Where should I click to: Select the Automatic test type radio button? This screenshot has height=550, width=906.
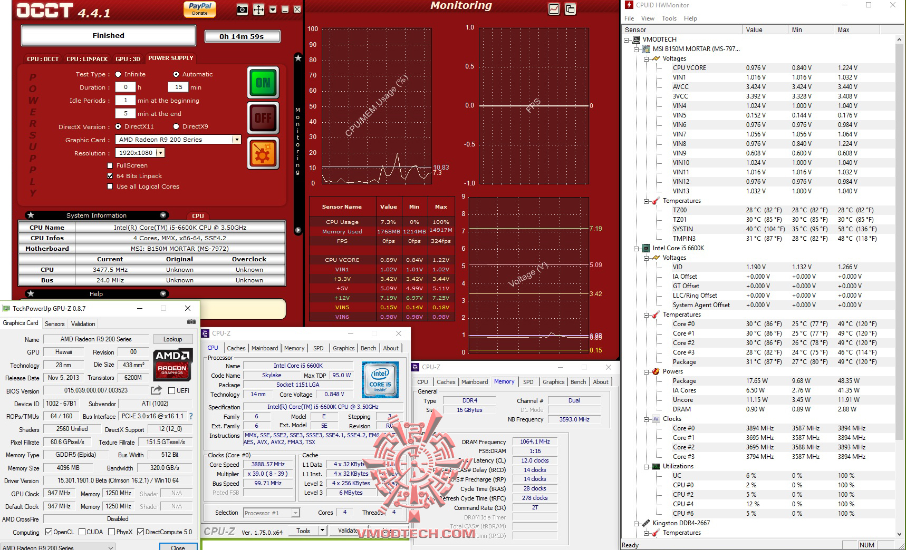click(176, 74)
